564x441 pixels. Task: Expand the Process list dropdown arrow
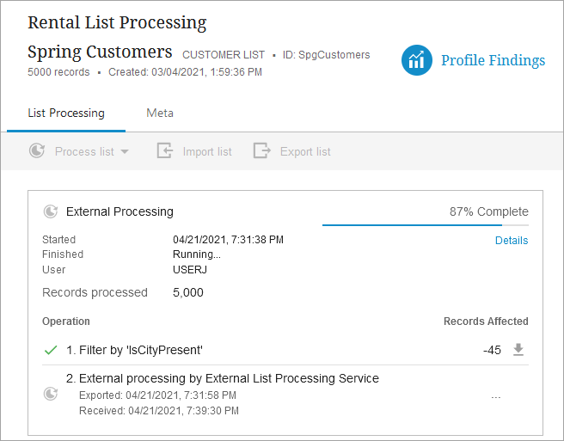point(125,152)
